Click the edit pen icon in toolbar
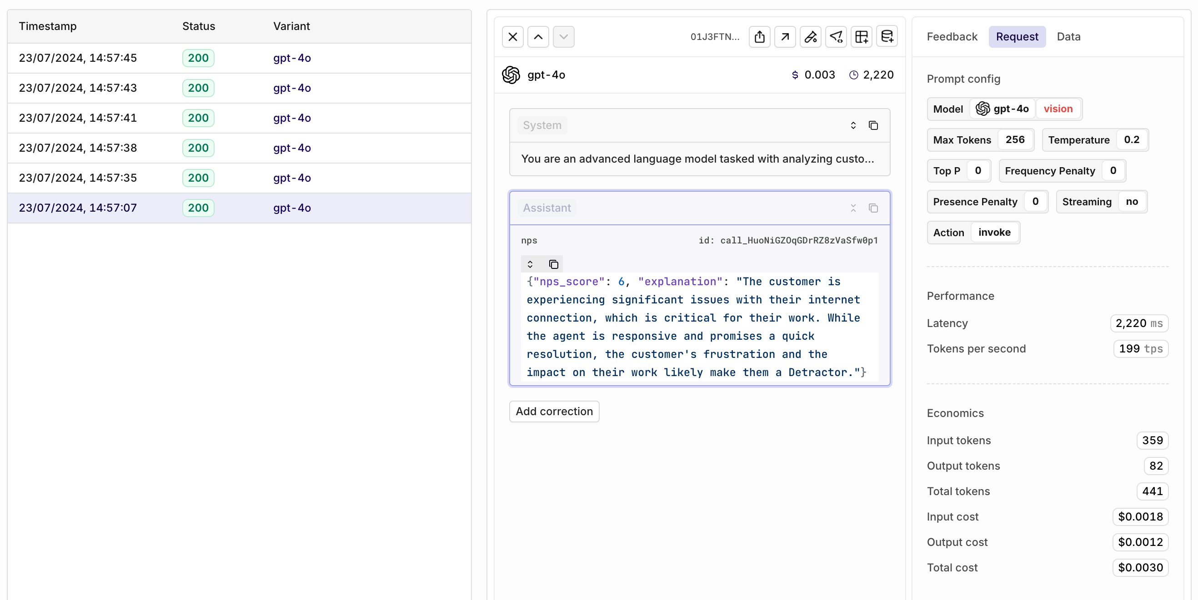Viewport: 1198px width, 600px height. pyautogui.click(x=811, y=37)
